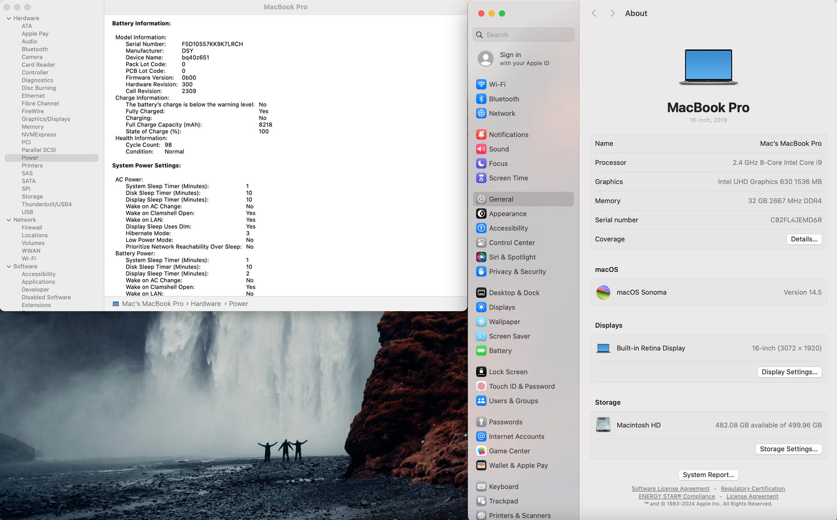This screenshot has width=837, height=520.
Task: Click the Bluetooth icon in Settings sidebar
Action: [481, 99]
